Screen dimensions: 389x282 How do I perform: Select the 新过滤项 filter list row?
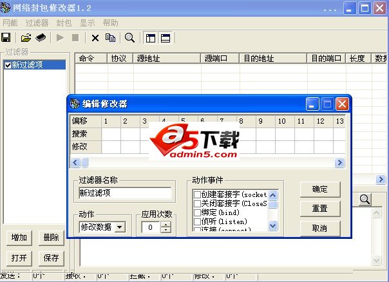pos(35,65)
